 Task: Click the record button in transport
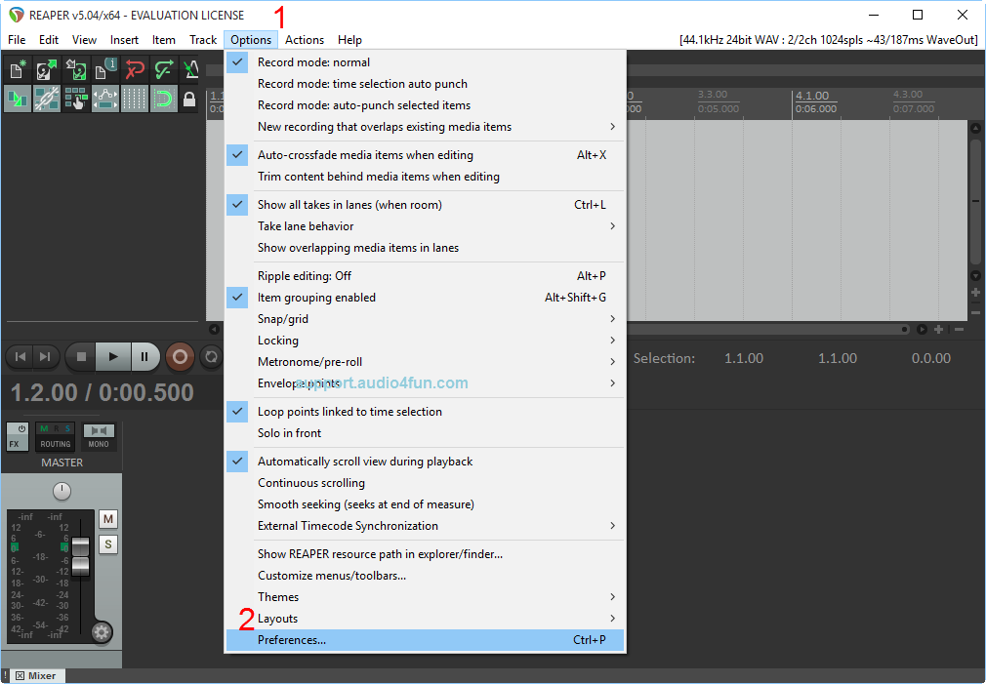(x=180, y=357)
